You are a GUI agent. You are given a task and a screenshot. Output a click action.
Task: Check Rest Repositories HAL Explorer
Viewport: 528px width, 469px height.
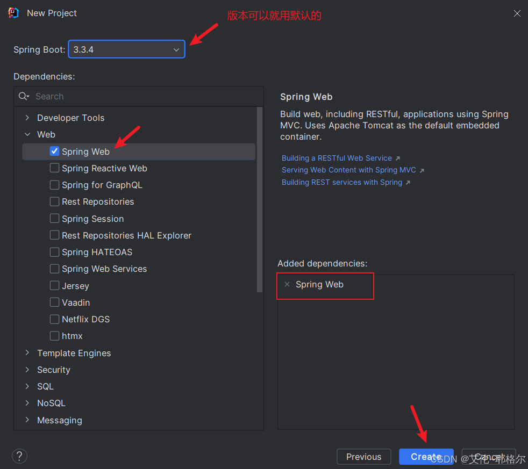pyautogui.click(x=54, y=235)
